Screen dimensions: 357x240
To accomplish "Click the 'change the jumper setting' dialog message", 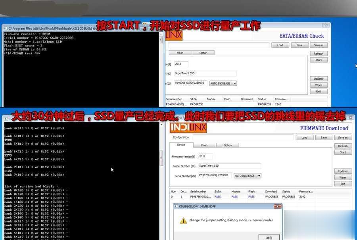I will [x=231, y=220].
